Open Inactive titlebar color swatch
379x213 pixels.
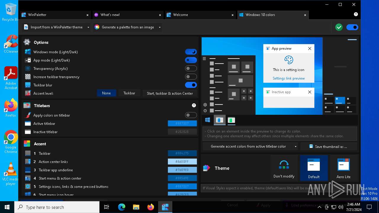(x=182, y=132)
